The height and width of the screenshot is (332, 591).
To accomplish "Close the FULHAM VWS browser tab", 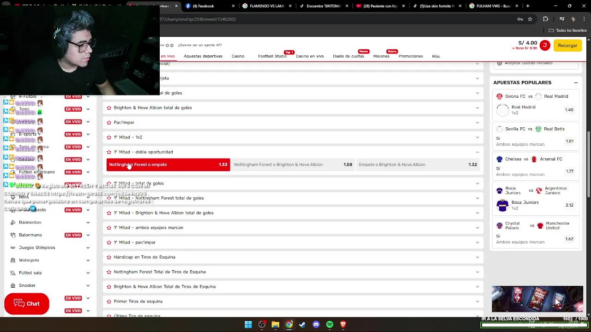I will [x=517, y=6].
